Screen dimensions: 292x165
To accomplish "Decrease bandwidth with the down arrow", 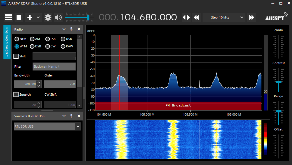I will [39, 86].
